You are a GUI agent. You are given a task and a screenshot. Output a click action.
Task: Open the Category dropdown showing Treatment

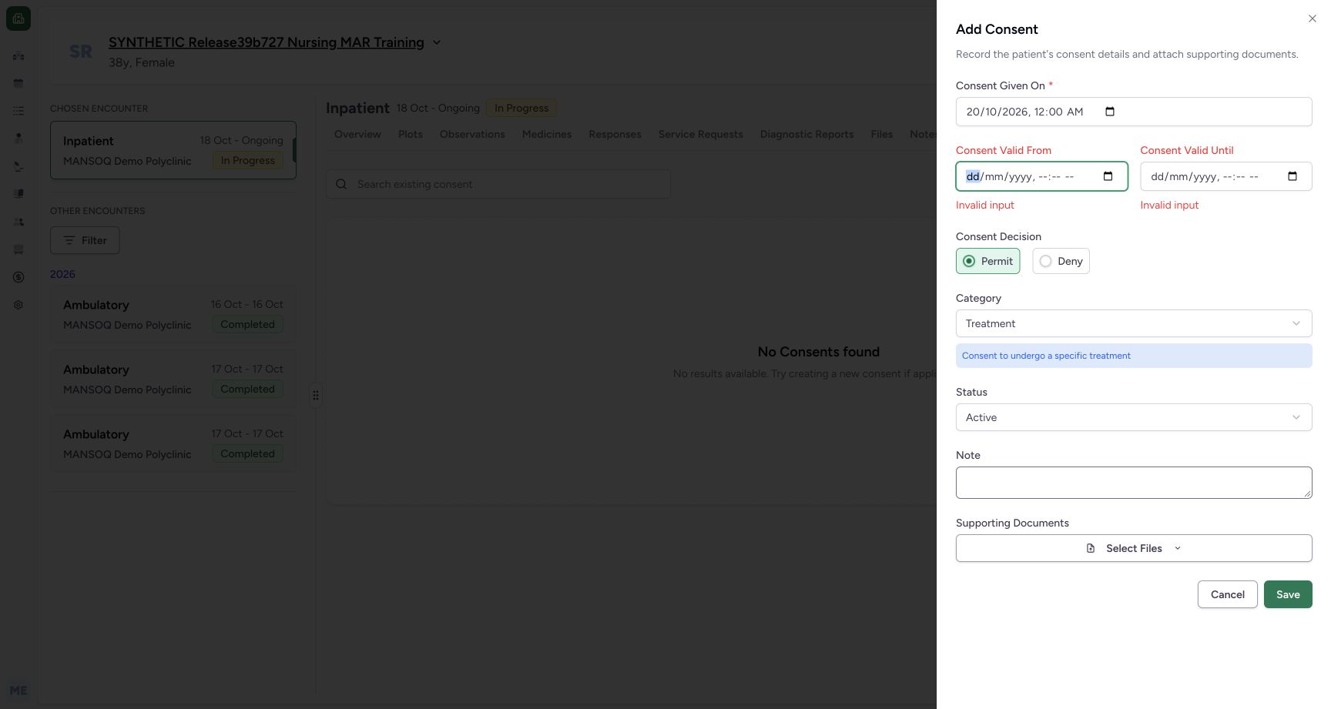[1133, 323]
